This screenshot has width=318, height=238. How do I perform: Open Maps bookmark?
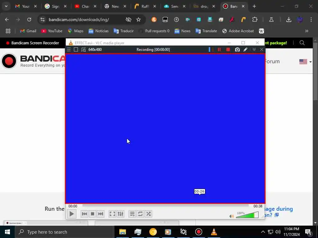pyautogui.click(x=76, y=31)
